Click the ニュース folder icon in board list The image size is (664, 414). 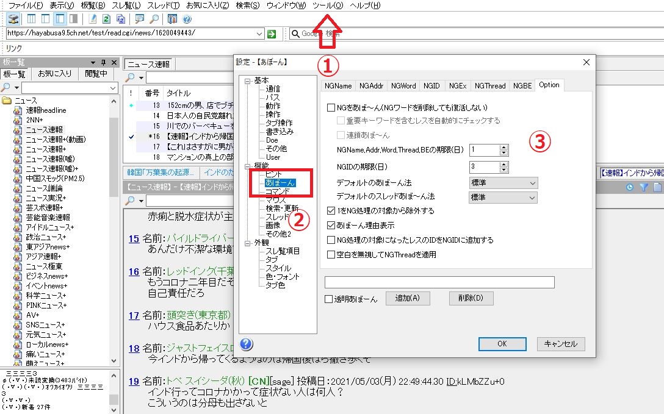pyautogui.click(x=7, y=101)
